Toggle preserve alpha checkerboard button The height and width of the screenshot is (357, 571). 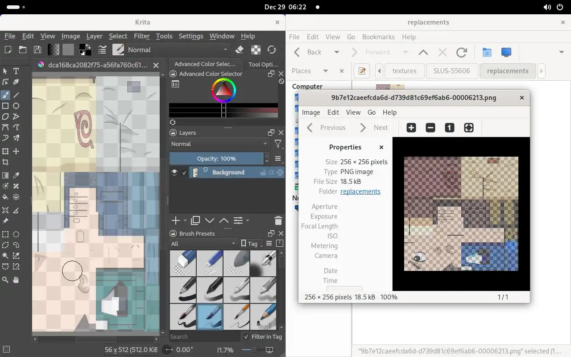click(256, 50)
